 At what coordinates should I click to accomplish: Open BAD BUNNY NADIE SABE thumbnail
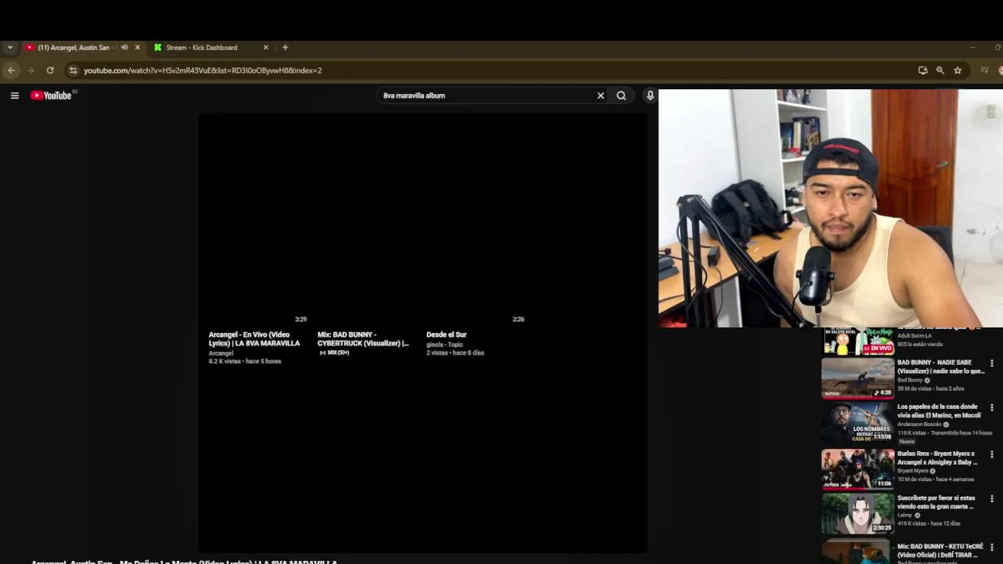click(x=857, y=378)
